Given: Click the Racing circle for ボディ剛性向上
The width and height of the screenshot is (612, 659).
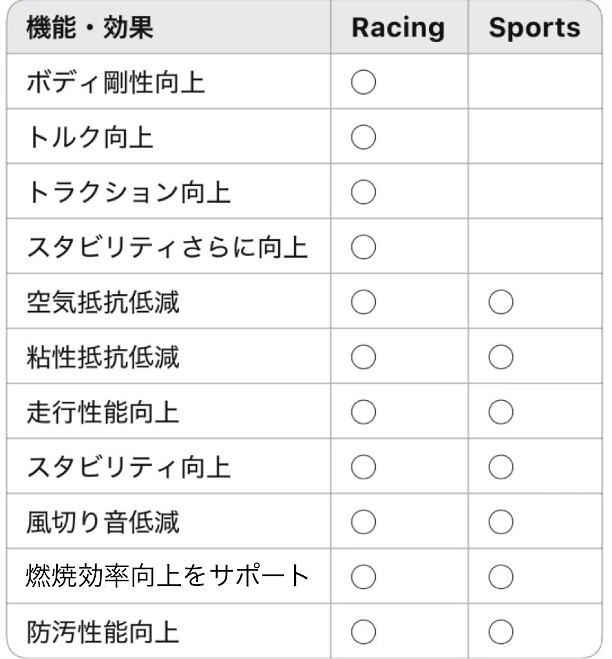Looking at the screenshot, I should (363, 82).
